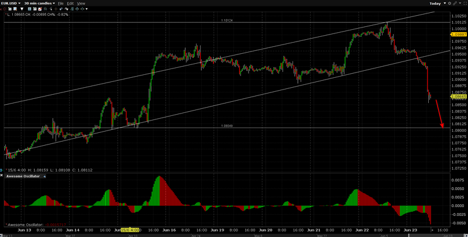Open the File menu
468x237 pixels.
click(x=61, y=4)
